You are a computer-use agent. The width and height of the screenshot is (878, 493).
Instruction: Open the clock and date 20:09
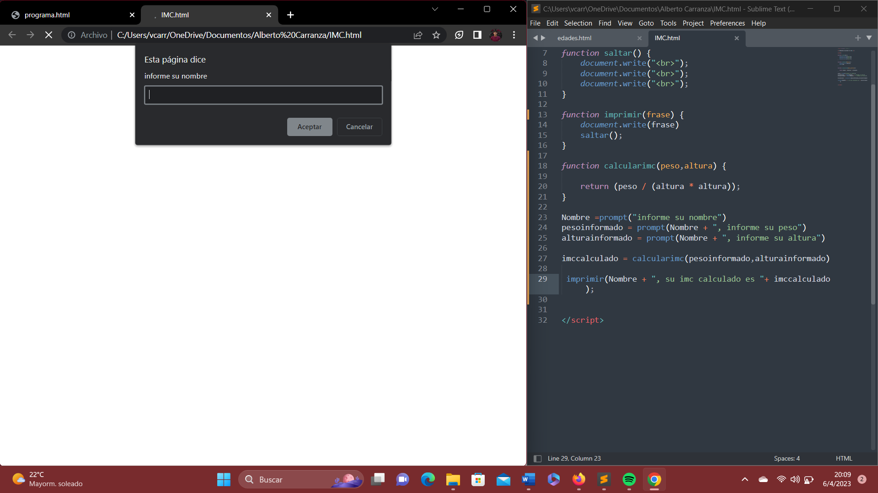click(837, 479)
